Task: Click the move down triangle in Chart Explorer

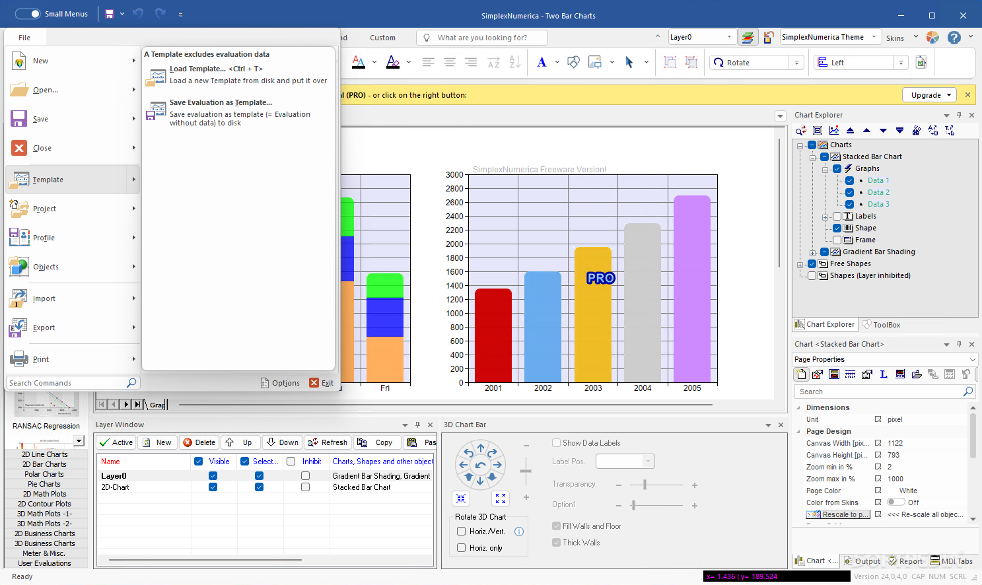Action: [x=883, y=131]
